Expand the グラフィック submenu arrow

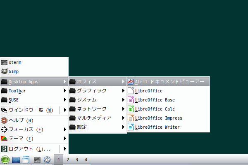click(123, 91)
